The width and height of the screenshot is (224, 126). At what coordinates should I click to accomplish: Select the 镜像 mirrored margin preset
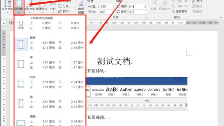(x=50, y=121)
